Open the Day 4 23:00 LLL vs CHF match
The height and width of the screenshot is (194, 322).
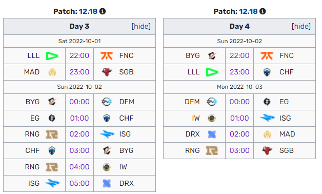click(239, 72)
